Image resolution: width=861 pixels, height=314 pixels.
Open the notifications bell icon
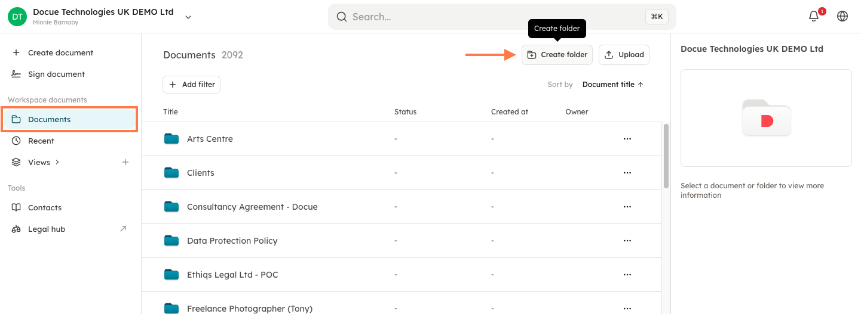point(813,17)
